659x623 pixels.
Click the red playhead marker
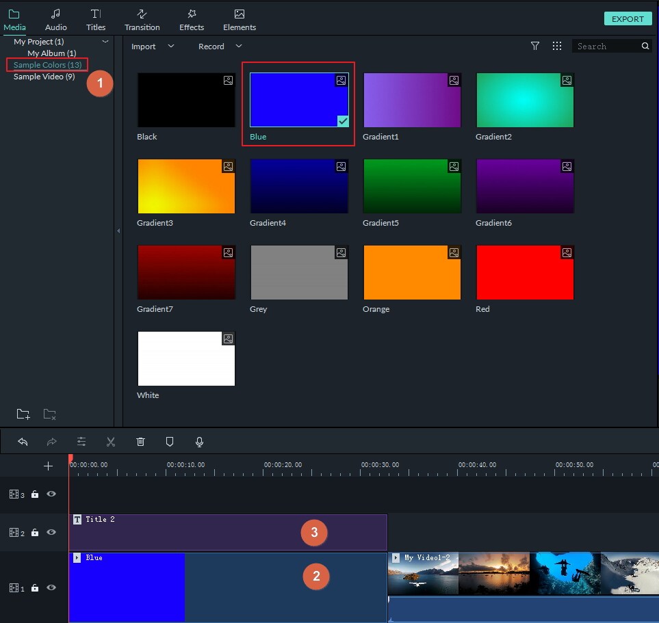(70, 459)
